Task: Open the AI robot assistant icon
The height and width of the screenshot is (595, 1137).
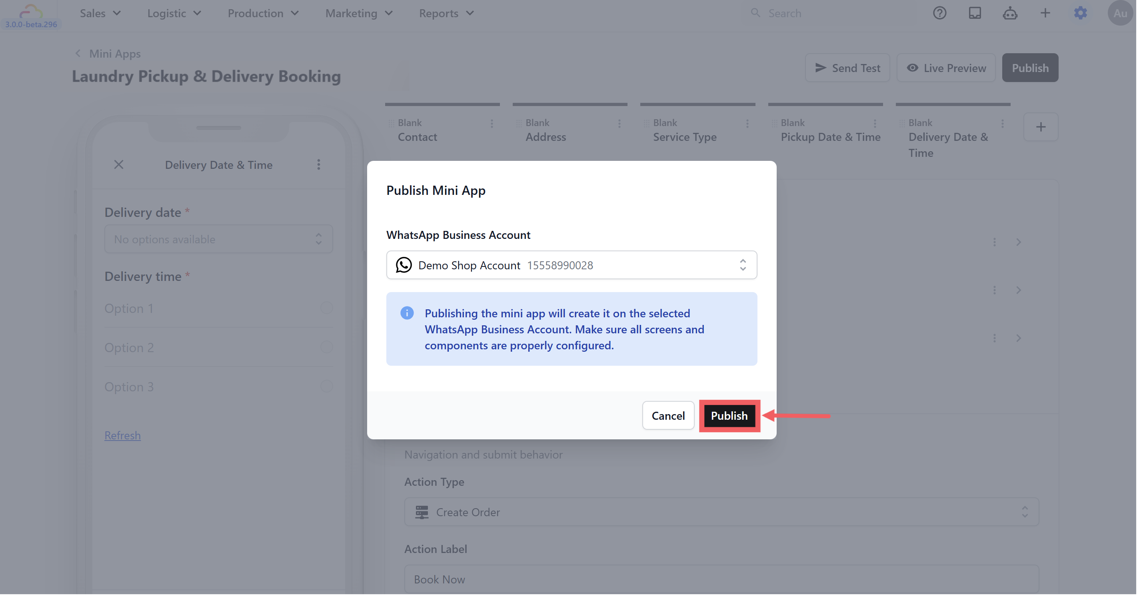Action: click(x=1010, y=13)
